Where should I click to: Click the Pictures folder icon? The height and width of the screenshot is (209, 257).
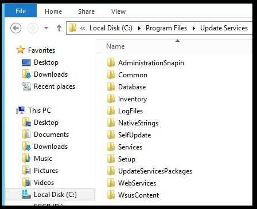coord(26,170)
